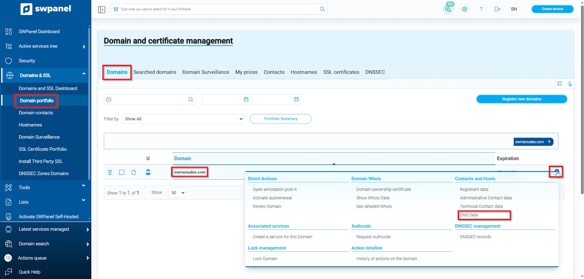Expand the Domain search chevron
Viewport: 584px width, 279px height.
pos(87,244)
